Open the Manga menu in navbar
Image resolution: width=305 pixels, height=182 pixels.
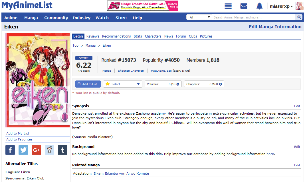[x=31, y=18]
